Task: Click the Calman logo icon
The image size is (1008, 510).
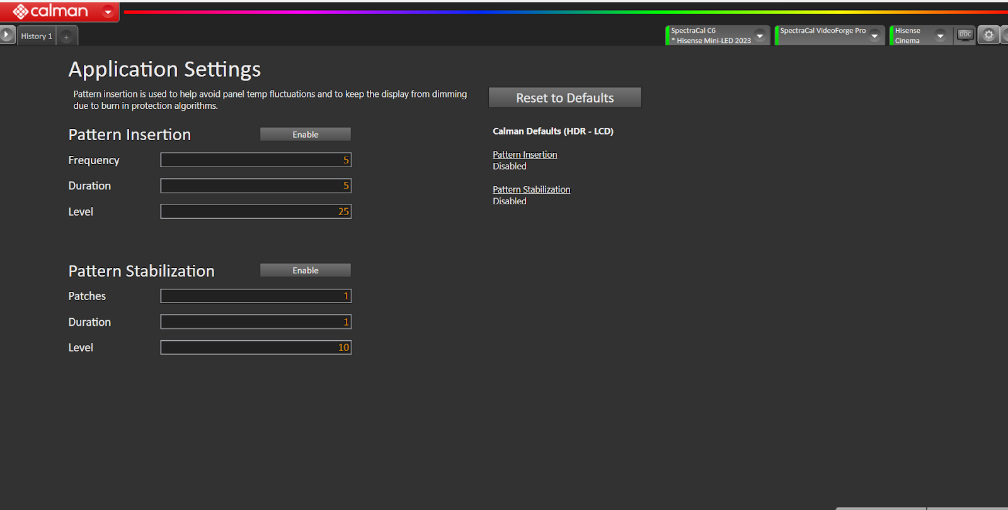Action: click(20, 11)
